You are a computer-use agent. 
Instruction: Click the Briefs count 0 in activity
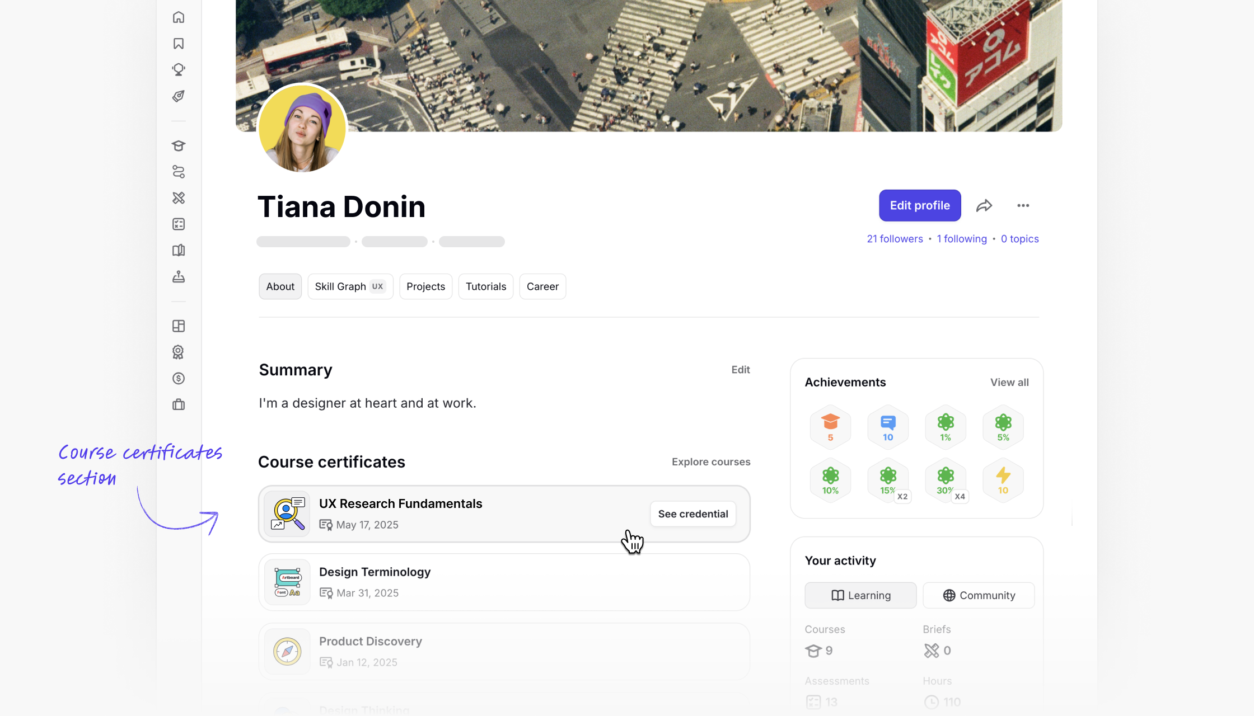click(938, 651)
